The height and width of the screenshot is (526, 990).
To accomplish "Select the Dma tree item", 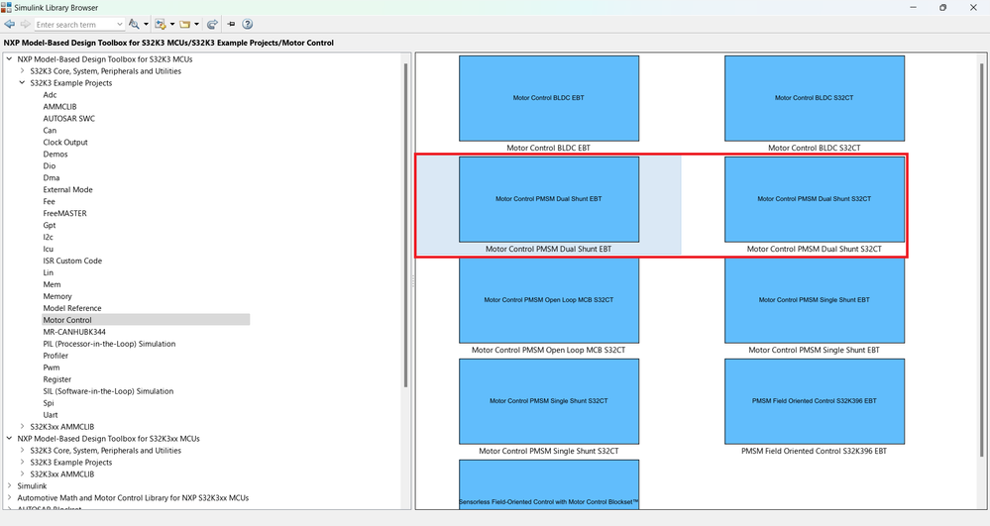I will pyautogui.click(x=52, y=177).
